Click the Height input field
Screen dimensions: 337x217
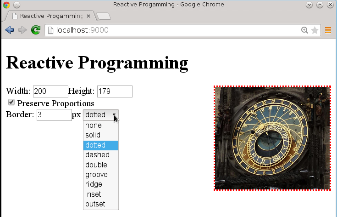pyautogui.click(x=115, y=91)
